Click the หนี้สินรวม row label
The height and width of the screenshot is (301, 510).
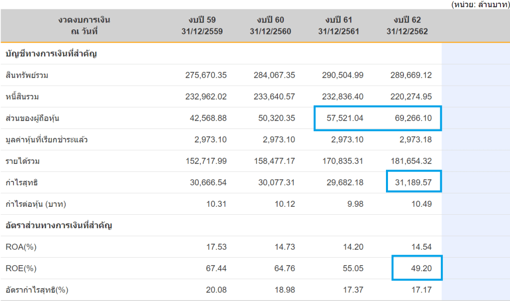pyautogui.click(x=23, y=97)
